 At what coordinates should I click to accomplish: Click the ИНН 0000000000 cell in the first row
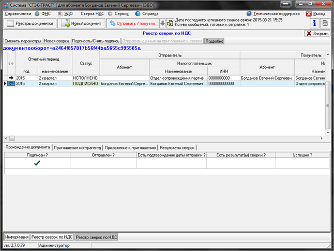(x=224, y=78)
